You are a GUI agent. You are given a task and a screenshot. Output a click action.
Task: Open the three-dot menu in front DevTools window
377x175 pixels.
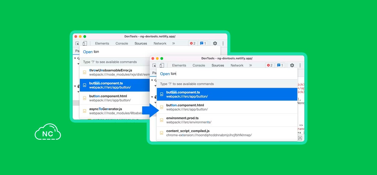coord(300,65)
